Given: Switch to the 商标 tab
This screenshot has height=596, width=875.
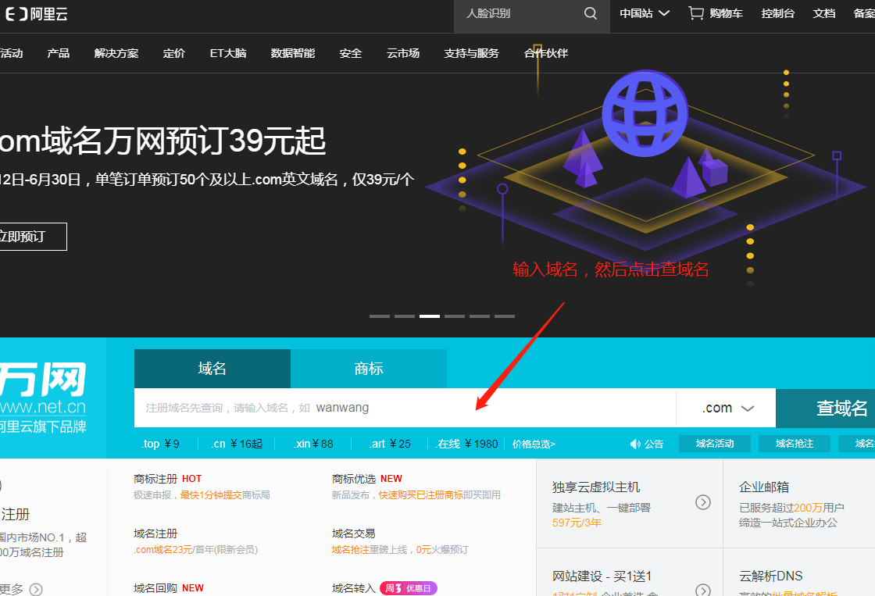Looking at the screenshot, I should click(x=369, y=369).
